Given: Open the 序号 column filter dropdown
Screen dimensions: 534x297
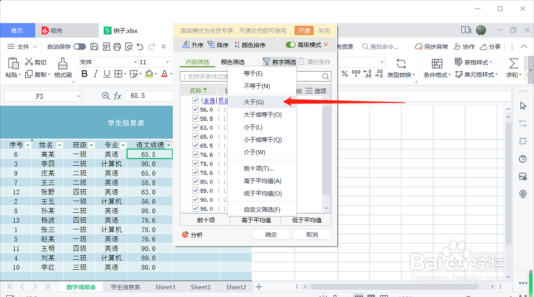Looking at the screenshot, I should 28,145.
